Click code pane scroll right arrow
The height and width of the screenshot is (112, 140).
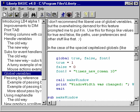[132, 103]
